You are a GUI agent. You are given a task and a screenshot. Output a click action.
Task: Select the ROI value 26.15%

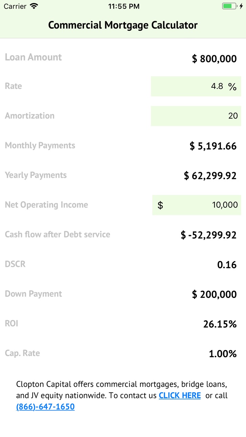click(220, 324)
